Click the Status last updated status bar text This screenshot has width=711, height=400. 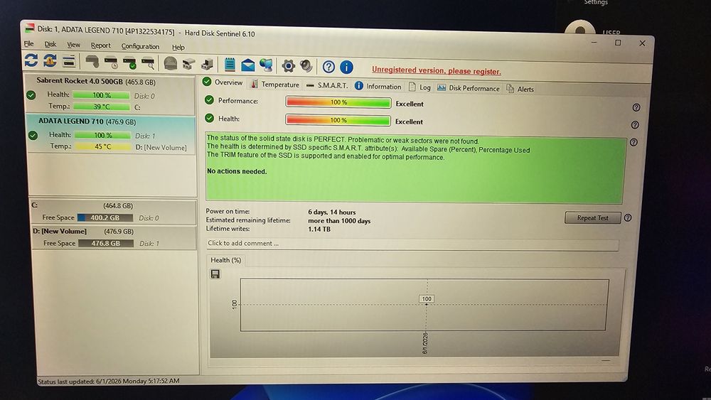coord(108,381)
